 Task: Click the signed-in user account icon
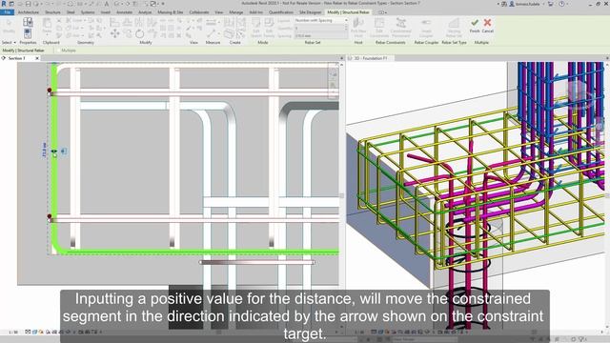coord(512,4)
